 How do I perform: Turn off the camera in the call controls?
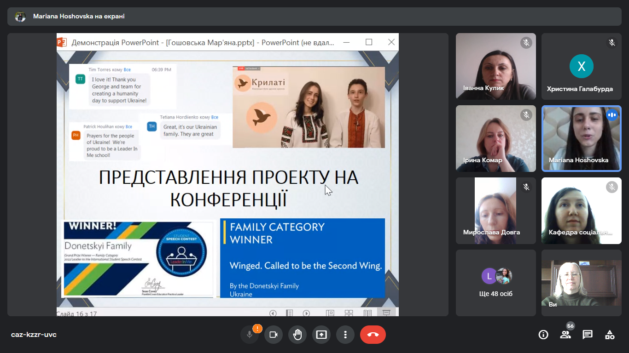[x=274, y=335]
